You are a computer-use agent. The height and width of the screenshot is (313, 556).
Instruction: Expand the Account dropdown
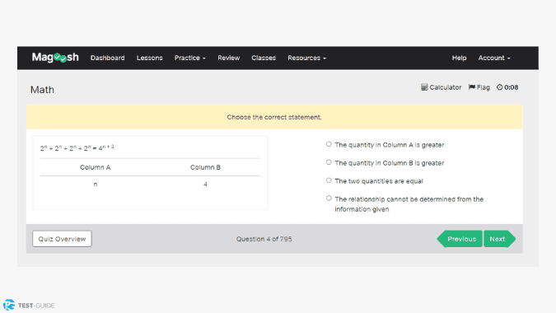click(494, 58)
